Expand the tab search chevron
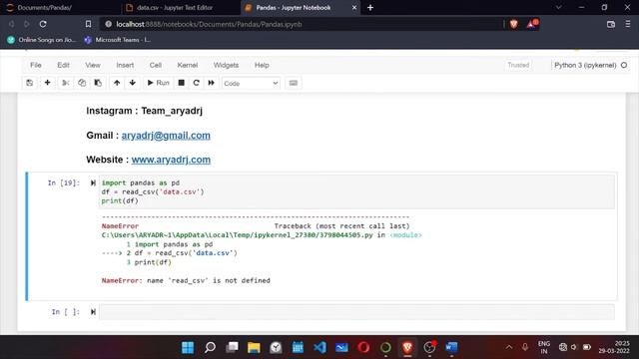Image resolution: width=639 pixels, height=359 pixels. pyautogui.click(x=558, y=7)
